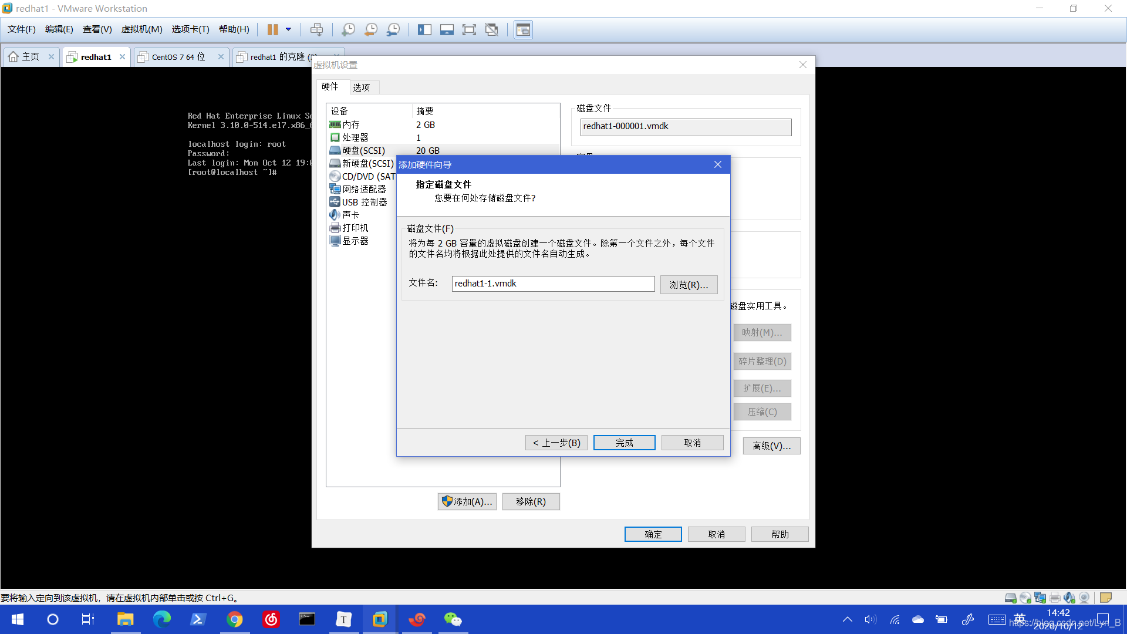1127x634 pixels.
Task: Click the 高级(V)... button
Action: [771, 446]
